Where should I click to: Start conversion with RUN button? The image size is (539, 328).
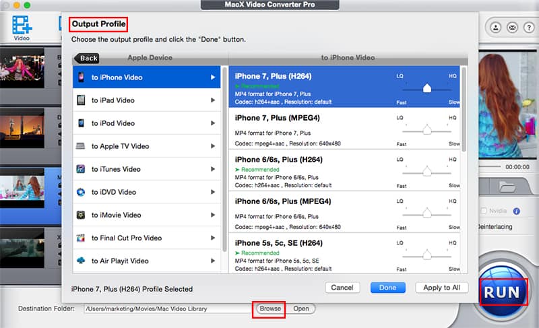tap(502, 292)
